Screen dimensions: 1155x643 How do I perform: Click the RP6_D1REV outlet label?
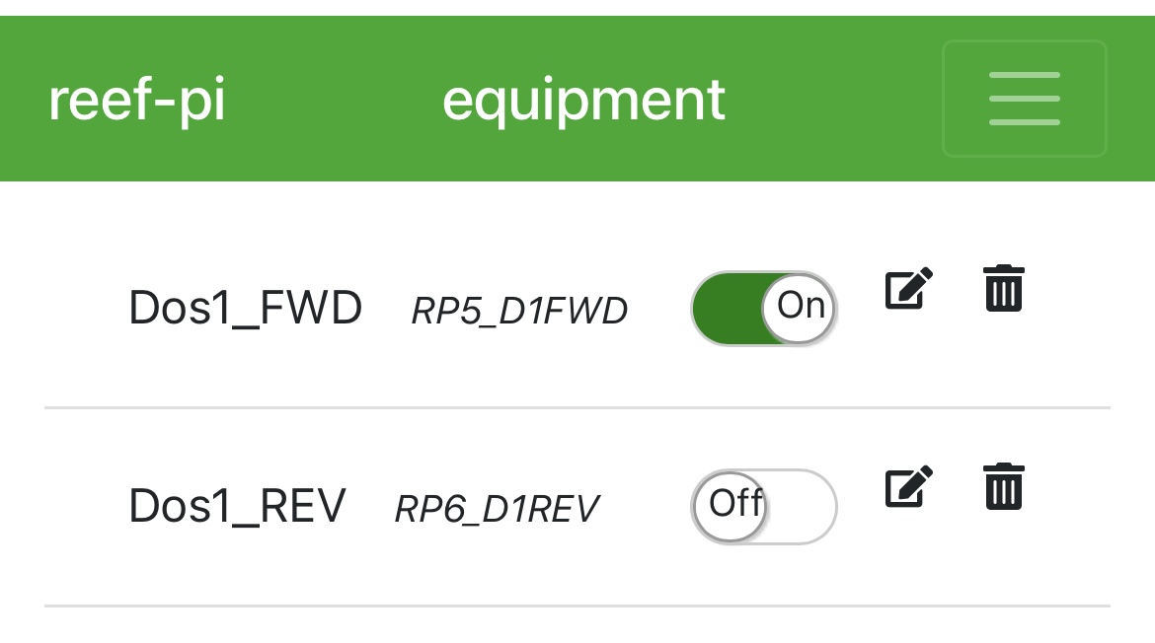click(x=497, y=509)
